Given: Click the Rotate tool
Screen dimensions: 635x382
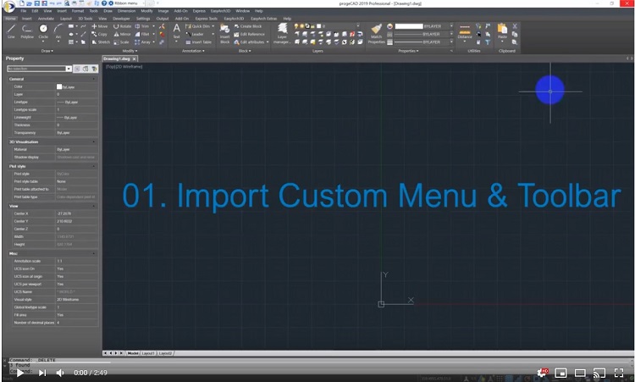Looking at the screenshot, I should click(122, 26).
